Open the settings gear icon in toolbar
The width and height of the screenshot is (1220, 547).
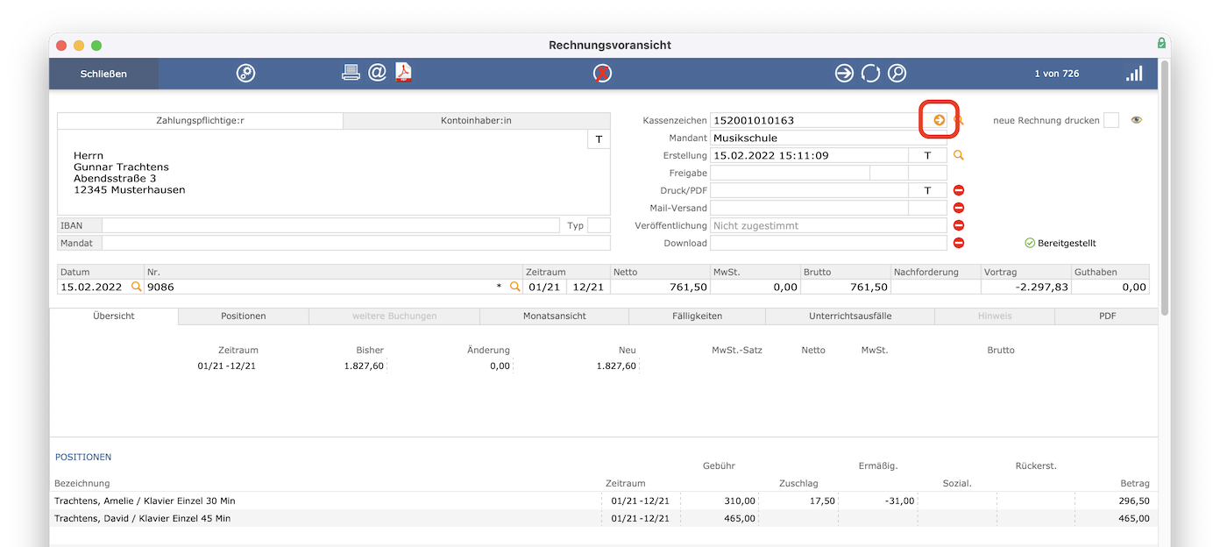[x=245, y=74]
